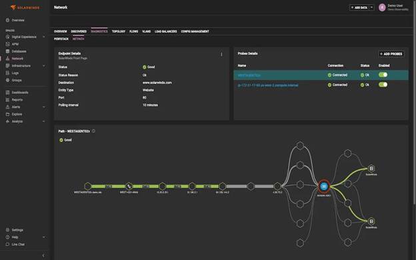Select the Dashboards icon
This screenshot has height=260, width=416.
pyautogui.click(x=8, y=92)
